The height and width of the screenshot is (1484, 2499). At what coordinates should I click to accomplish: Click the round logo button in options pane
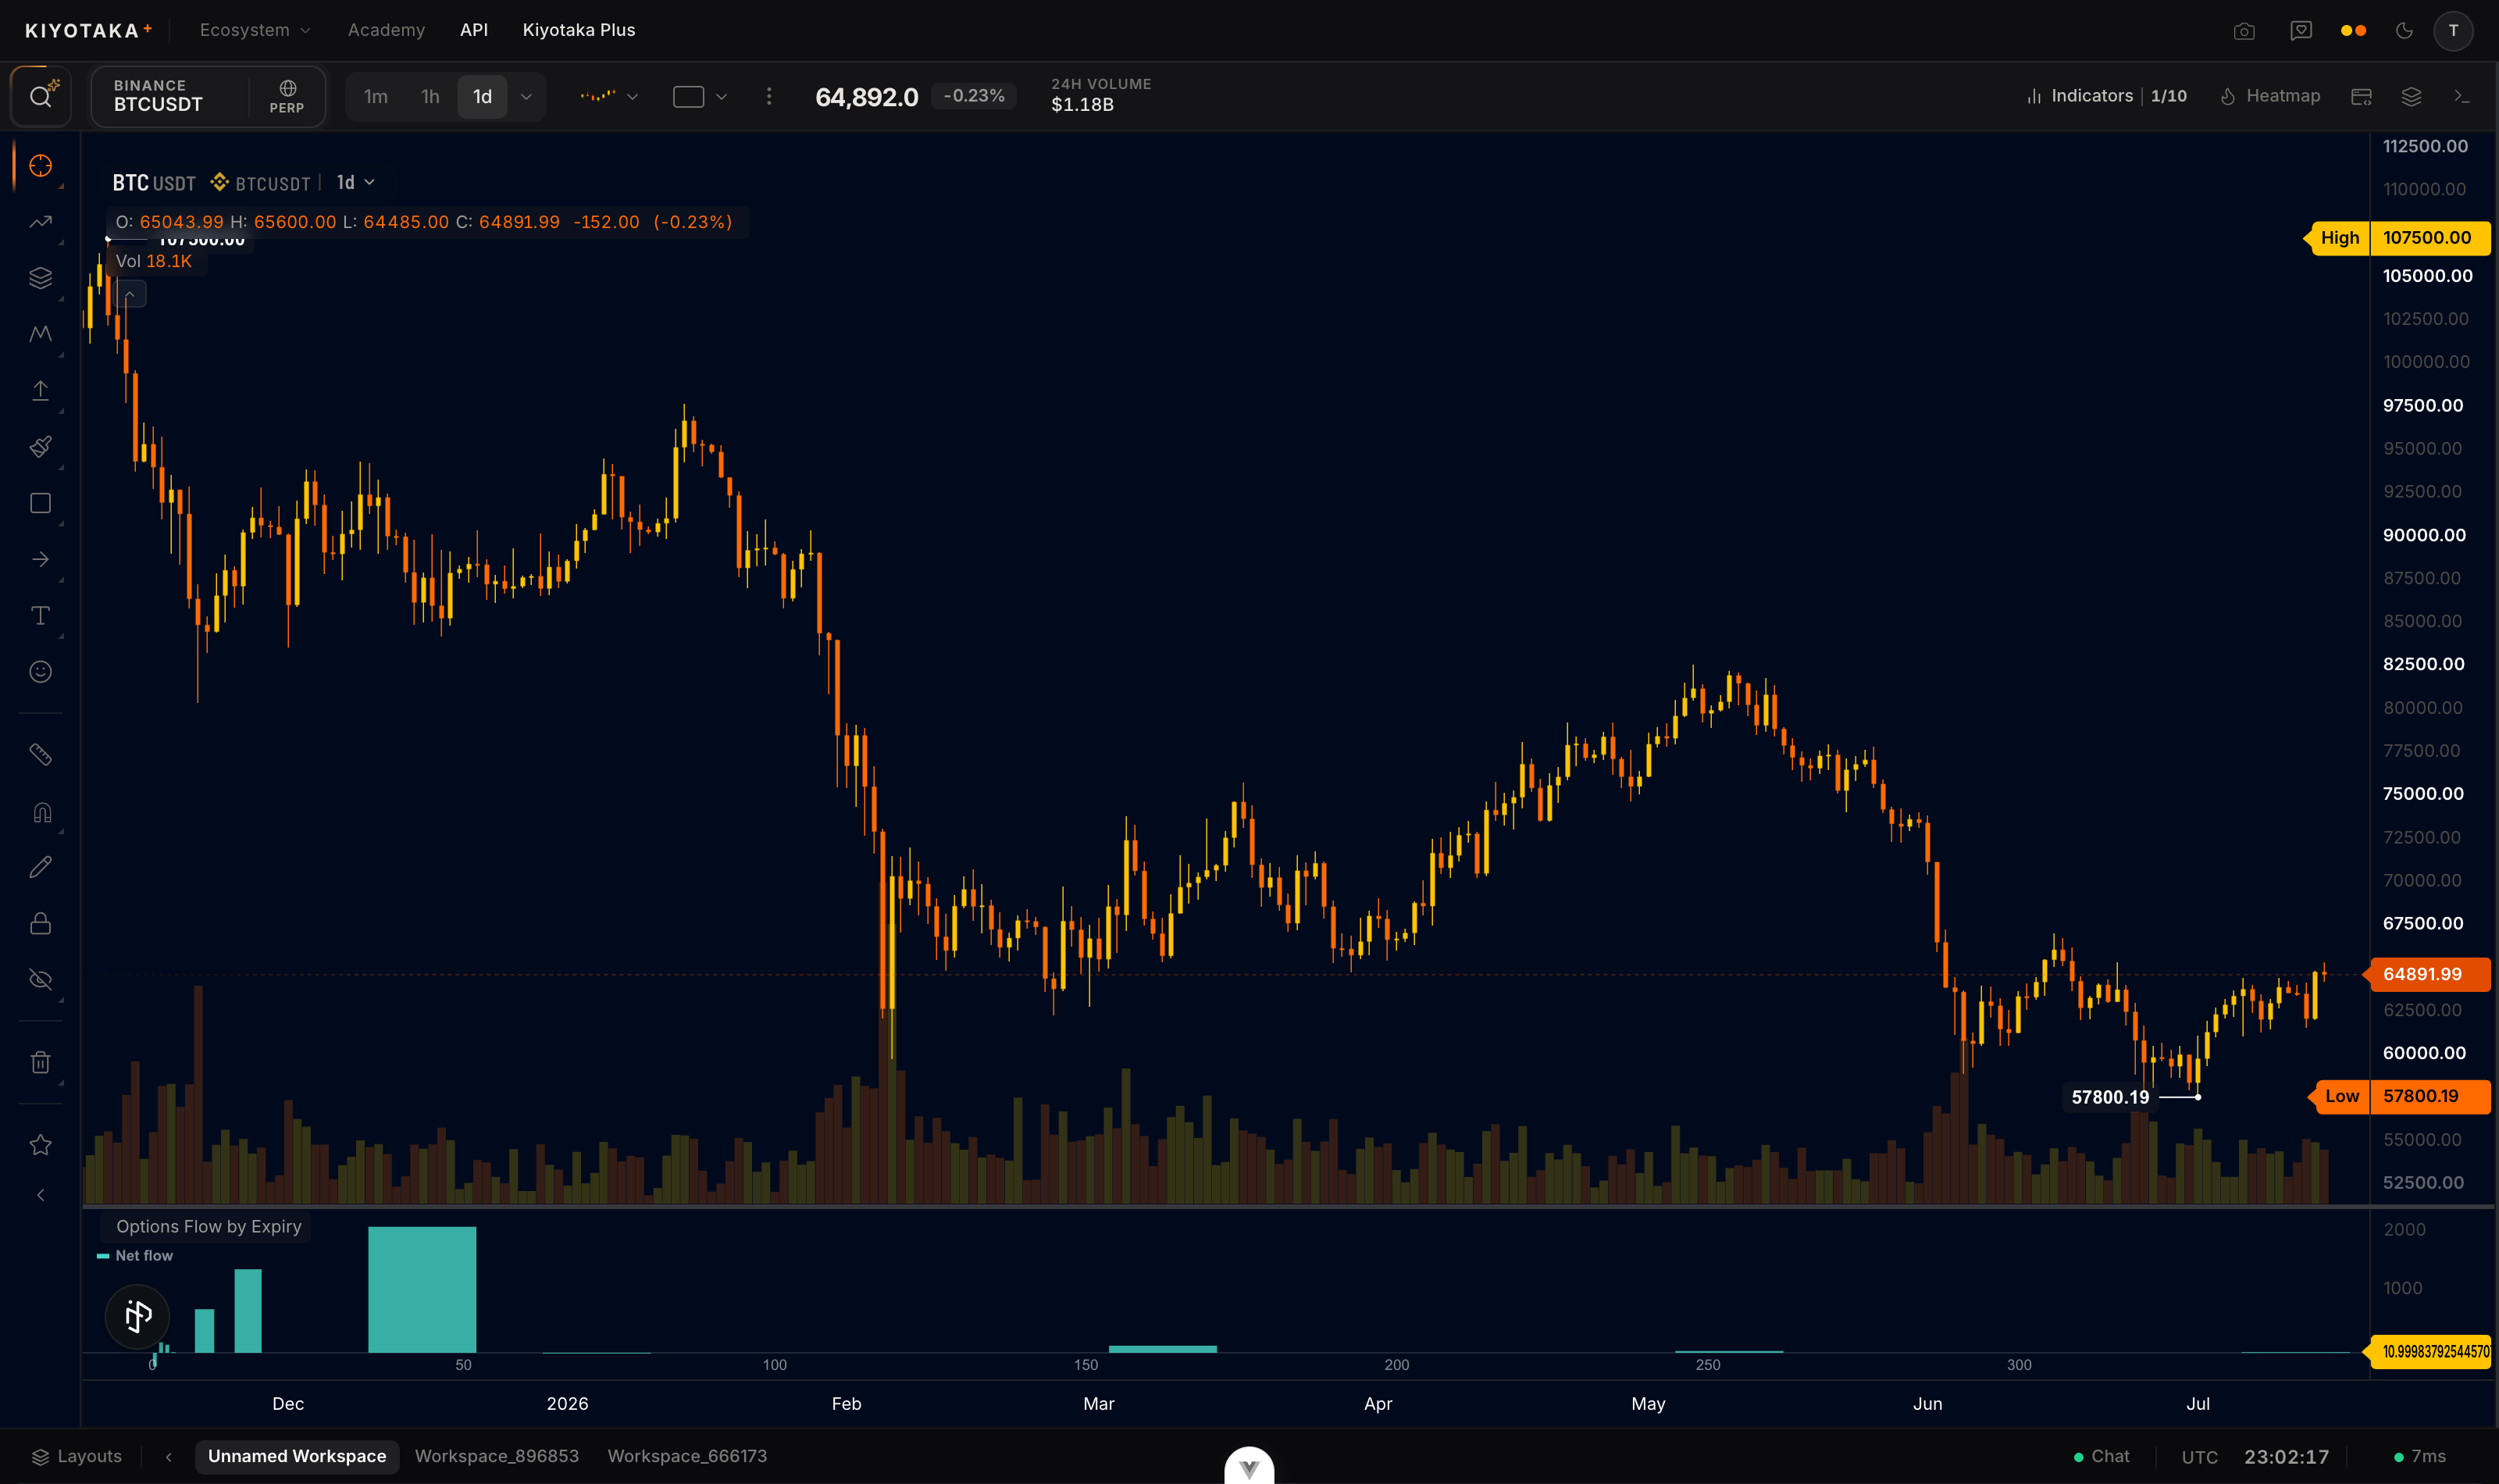(x=137, y=1316)
